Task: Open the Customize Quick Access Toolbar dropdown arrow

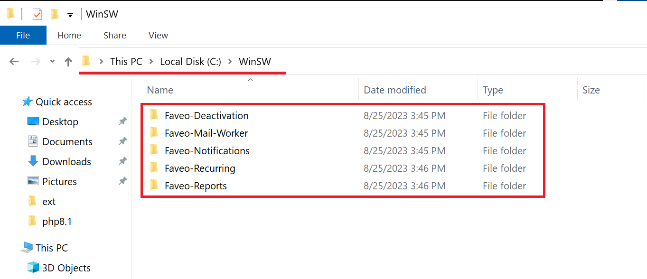Action: click(x=70, y=15)
